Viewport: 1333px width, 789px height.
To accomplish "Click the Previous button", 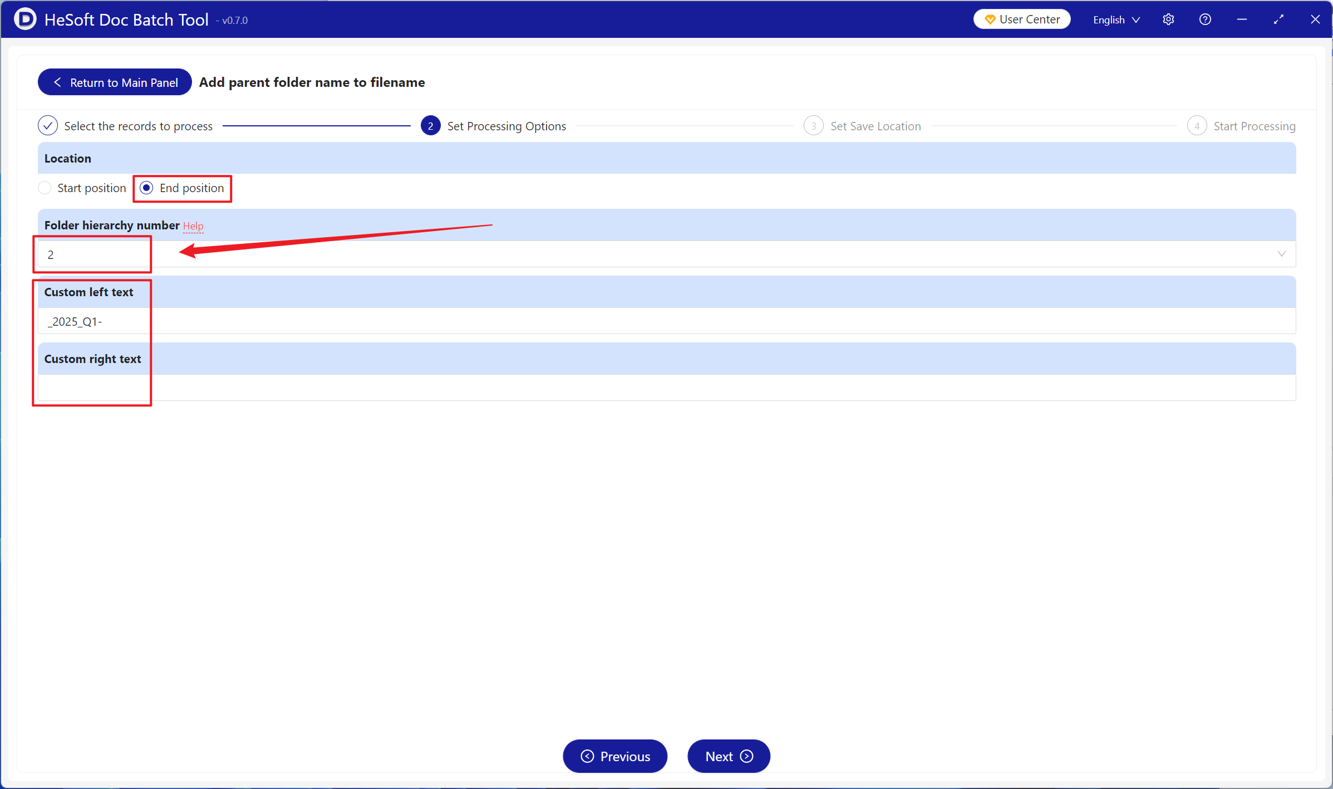I will (x=615, y=756).
